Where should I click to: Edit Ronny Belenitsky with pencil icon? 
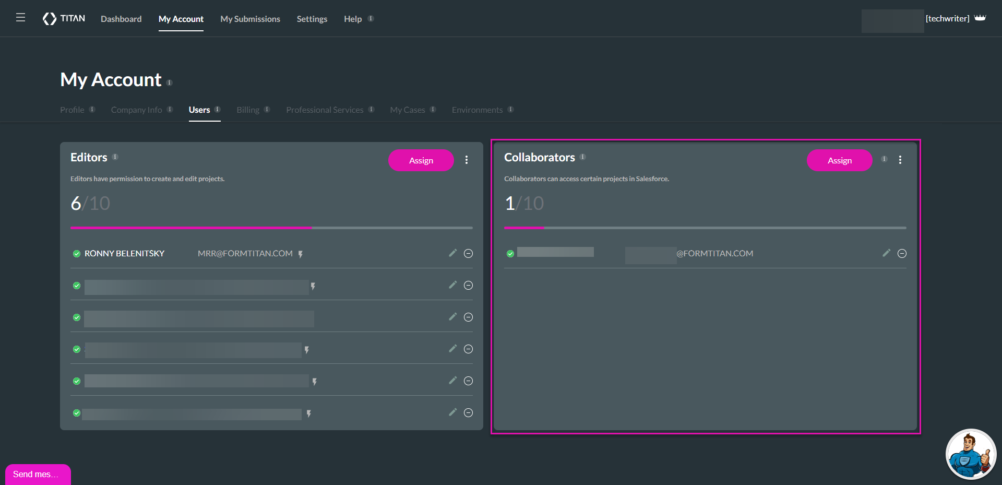tap(452, 253)
